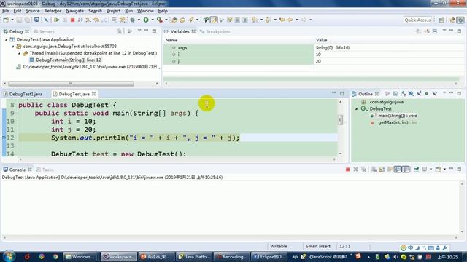467x262 pixels.
Task: Select DebugTest.main(String[]) line: 12 stack frame
Action: pos(69,60)
